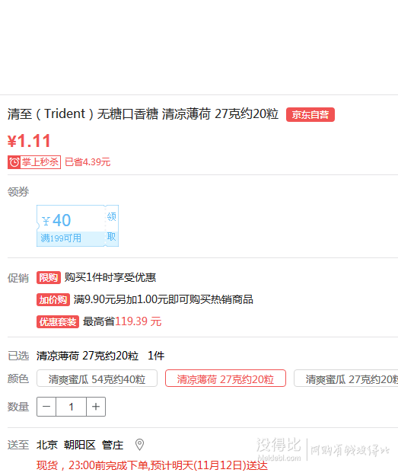Image resolution: width=398 pixels, height=476 pixels.
Task: Select the 清爽蜜瓜 27克约20粒 option
Action: 345,379
